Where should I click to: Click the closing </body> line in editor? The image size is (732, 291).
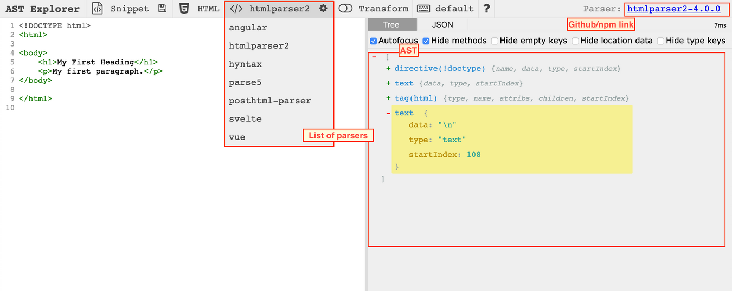tap(35, 80)
